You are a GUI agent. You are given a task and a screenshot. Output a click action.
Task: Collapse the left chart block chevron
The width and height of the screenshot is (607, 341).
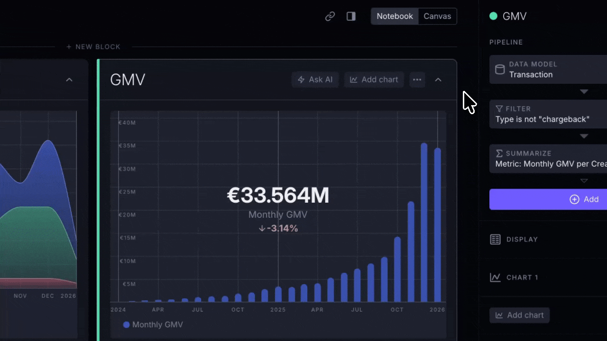pyautogui.click(x=69, y=80)
